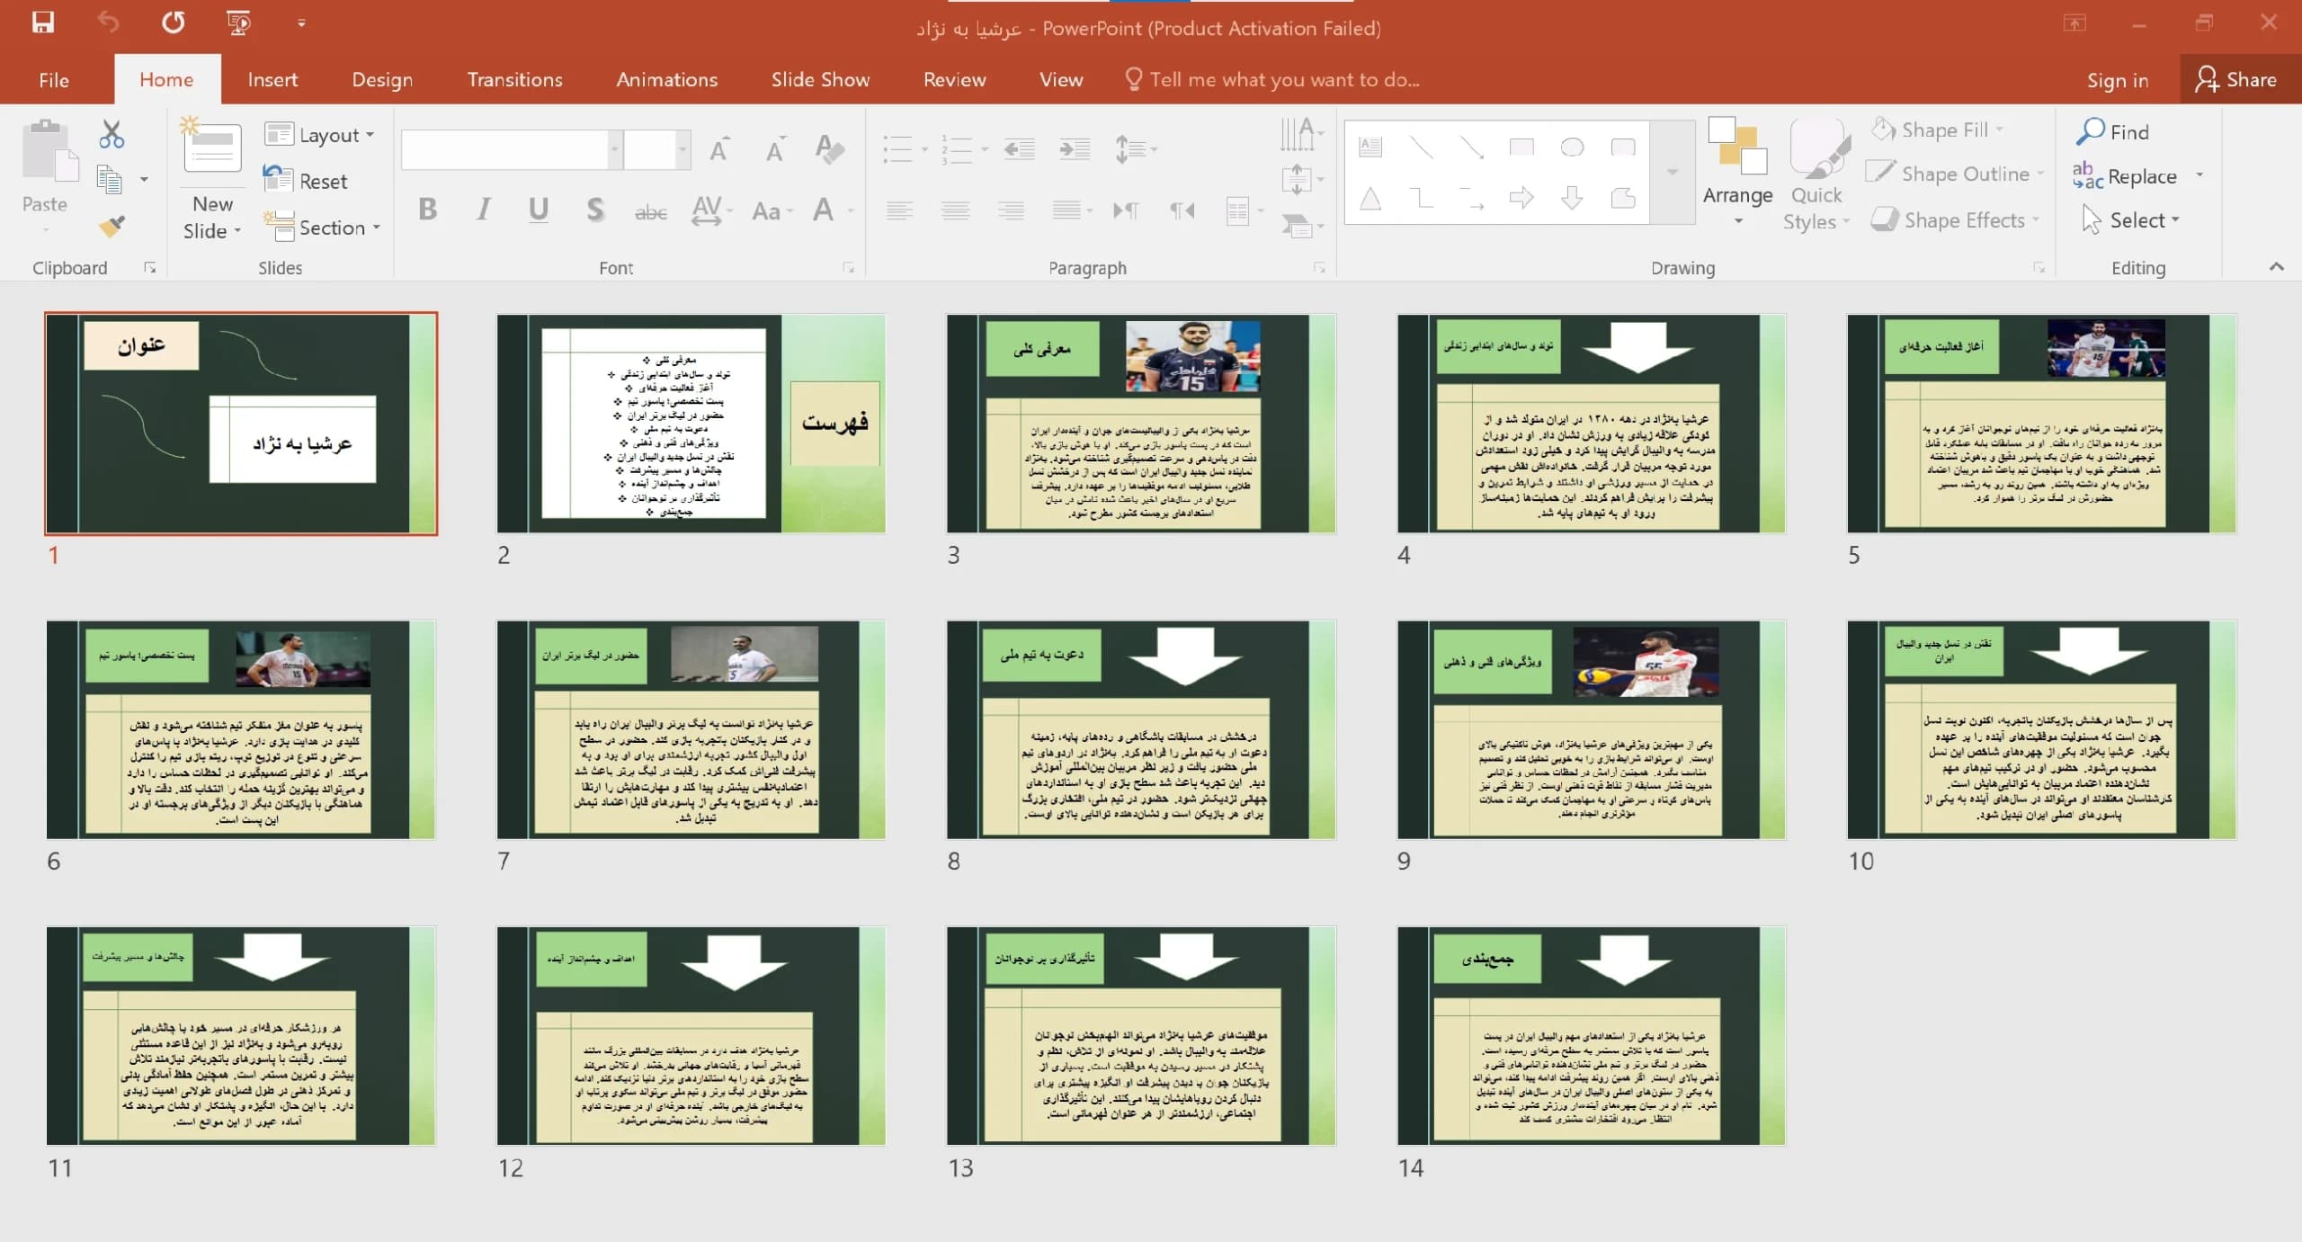
Task: Open the Slide Show tab
Action: coord(820,80)
